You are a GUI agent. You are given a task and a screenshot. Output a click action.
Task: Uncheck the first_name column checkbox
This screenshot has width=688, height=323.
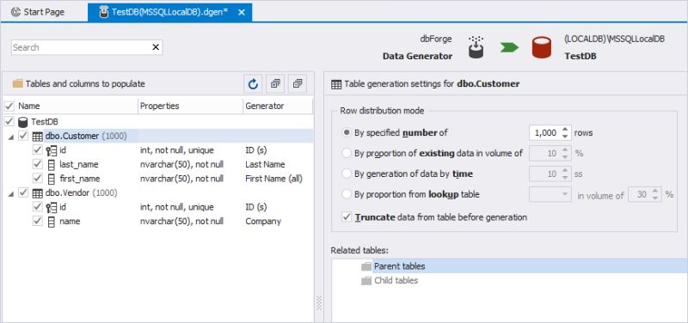point(38,179)
